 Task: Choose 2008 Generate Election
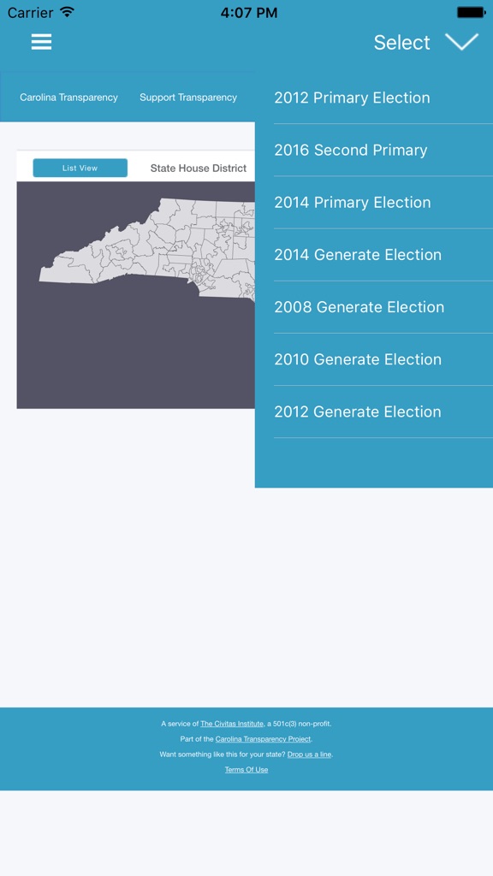(x=358, y=307)
